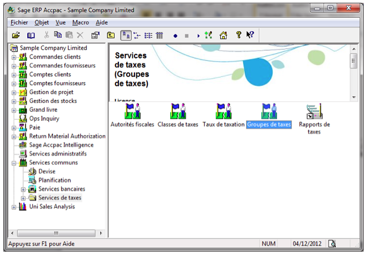Open the Fichier menu
Viewport: 367px width, 255px height.
pyautogui.click(x=19, y=22)
